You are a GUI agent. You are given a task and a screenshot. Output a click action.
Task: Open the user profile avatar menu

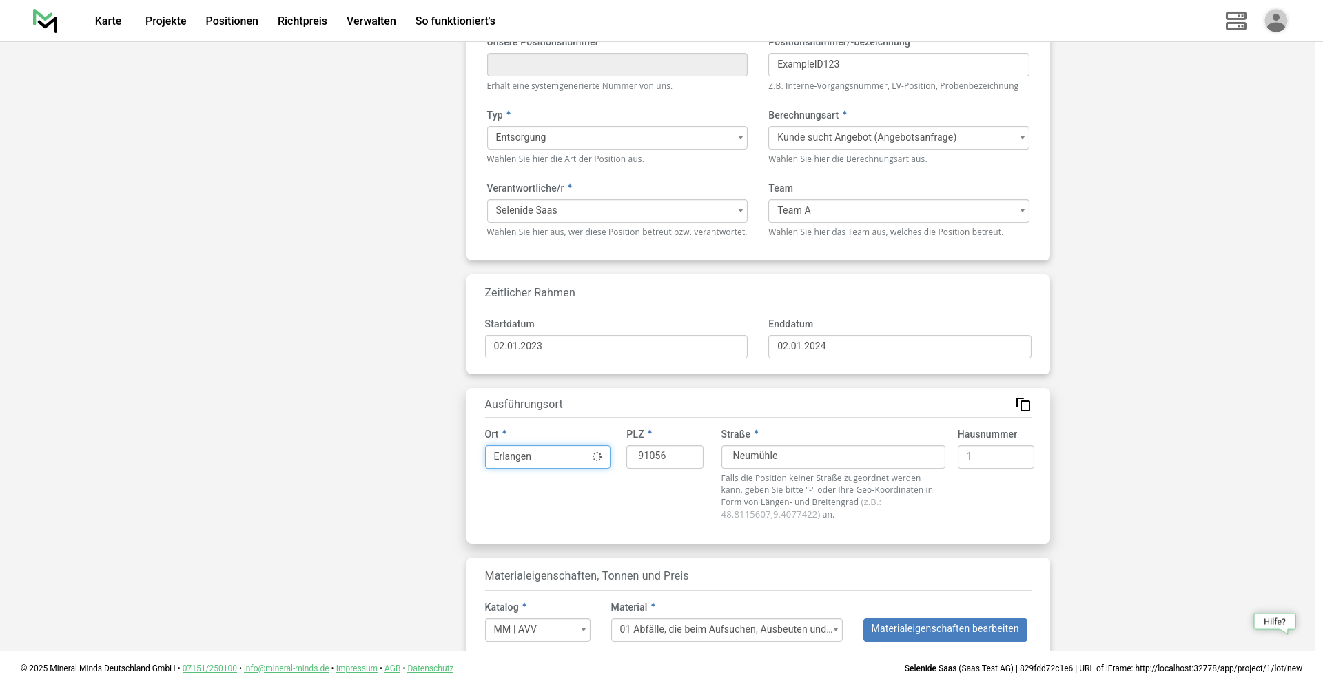click(x=1275, y=21)
